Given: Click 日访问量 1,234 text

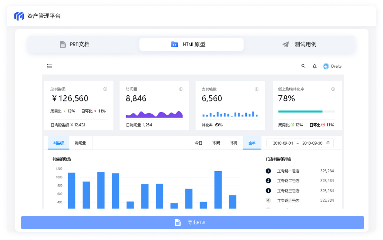Looking at the screenshot, I should click(139, 125).
